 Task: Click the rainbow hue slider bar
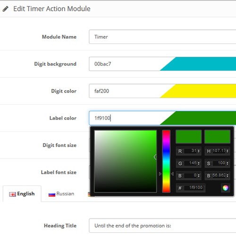tap(166, 161)
